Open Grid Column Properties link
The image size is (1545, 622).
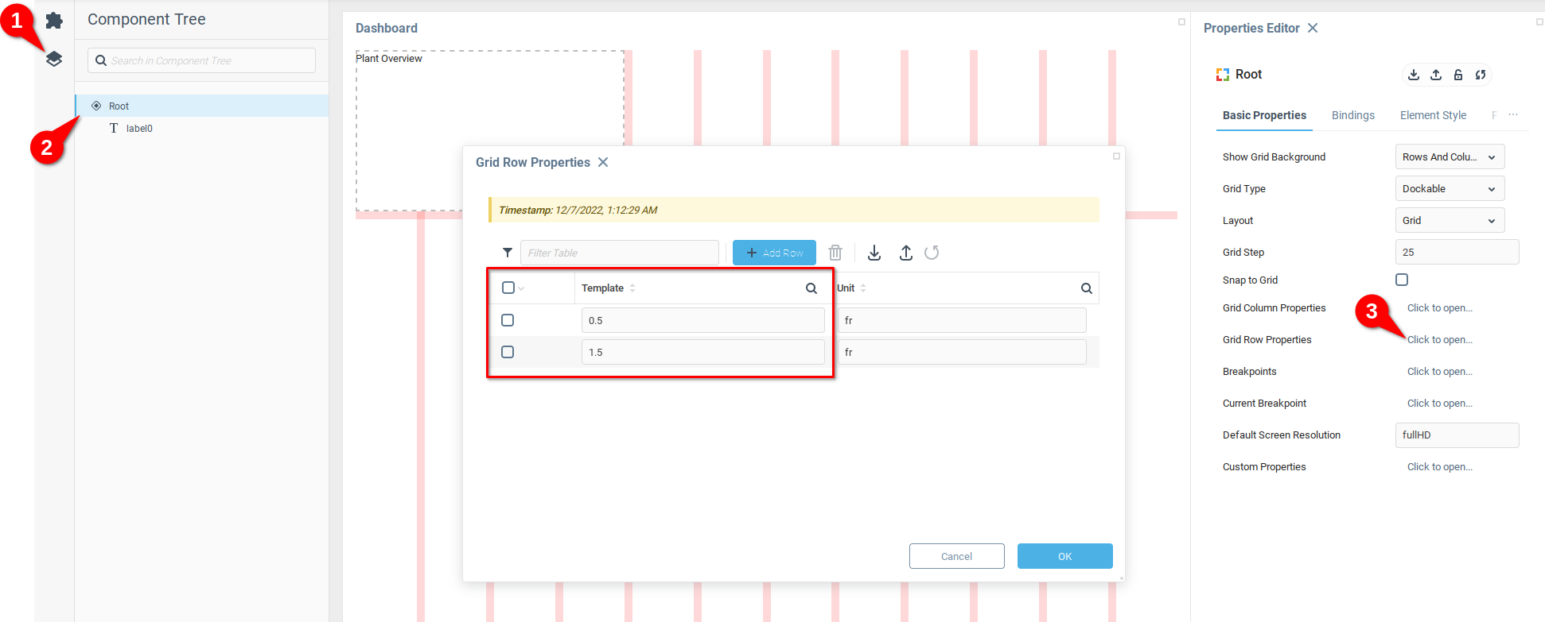(x=1439, y=308)
